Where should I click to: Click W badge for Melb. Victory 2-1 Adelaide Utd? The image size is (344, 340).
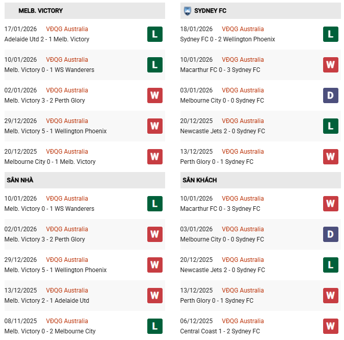pyautogui.click(x=155, y=296)
